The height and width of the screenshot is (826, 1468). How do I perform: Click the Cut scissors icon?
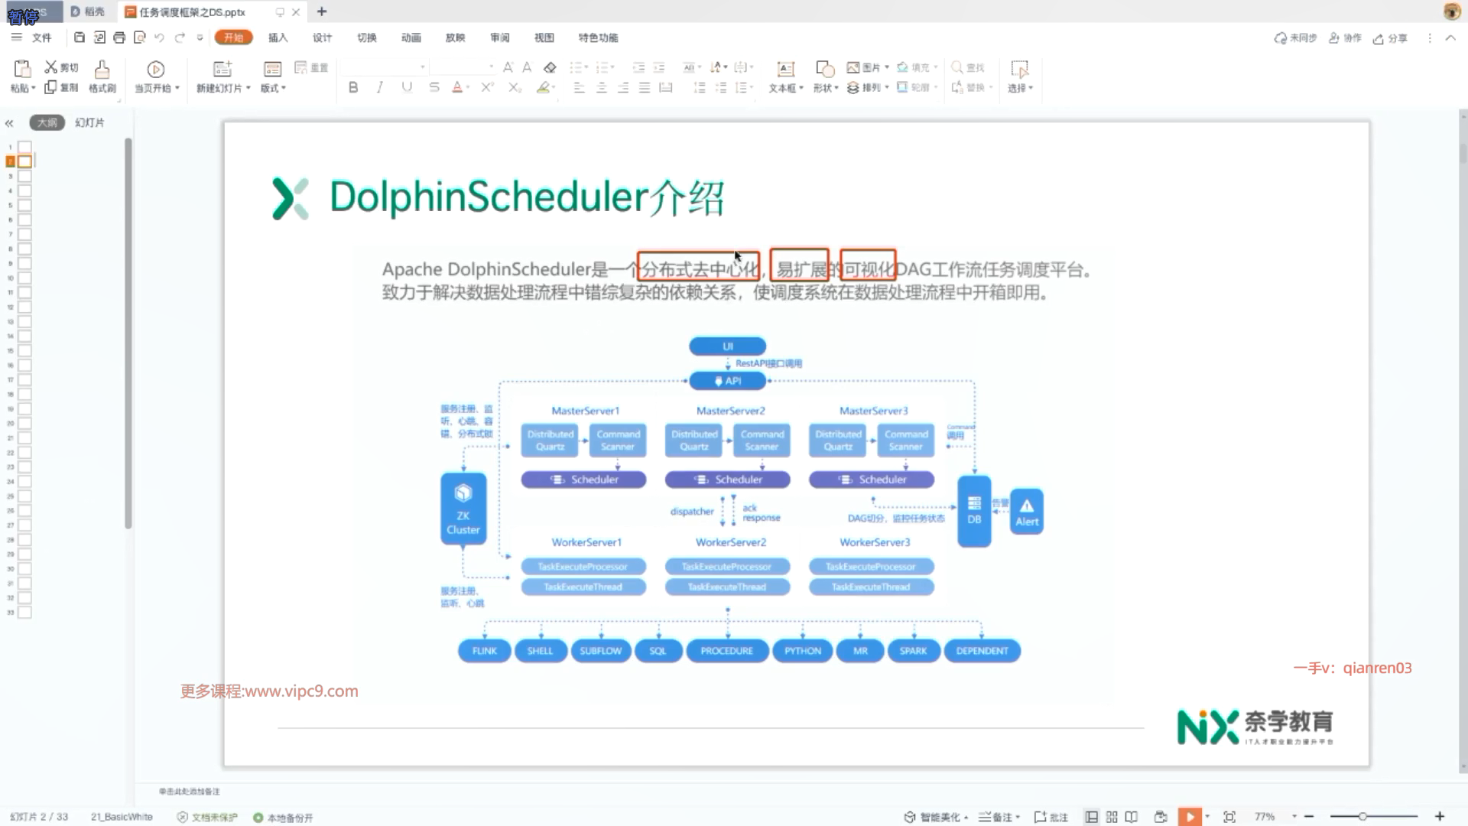click(51, 67)
